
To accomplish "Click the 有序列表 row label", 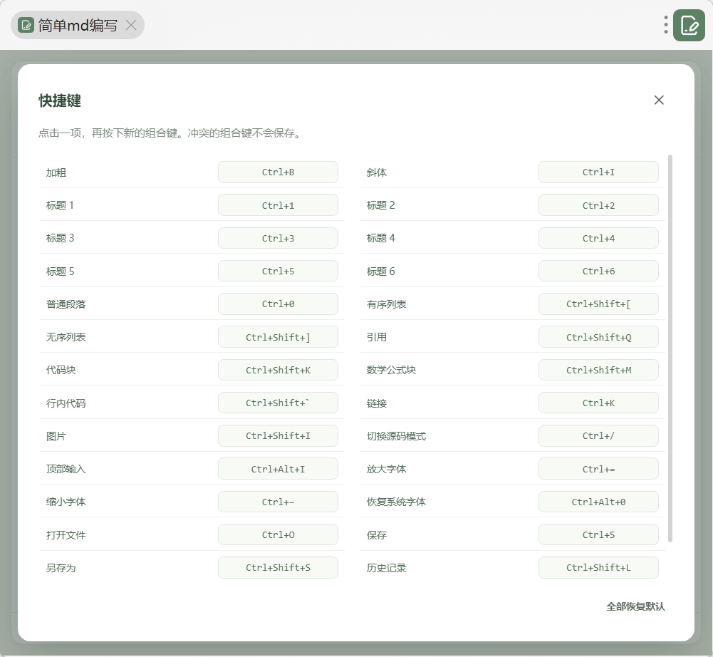I will (387, 304).
